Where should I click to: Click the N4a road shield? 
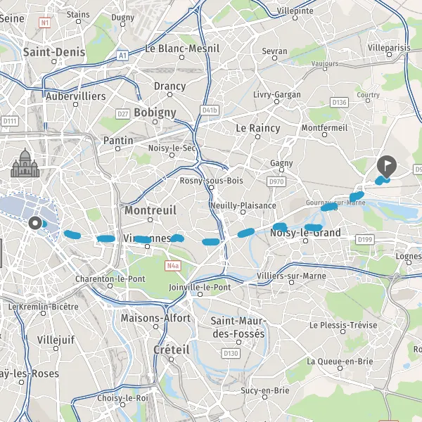[x=173, y=266]
